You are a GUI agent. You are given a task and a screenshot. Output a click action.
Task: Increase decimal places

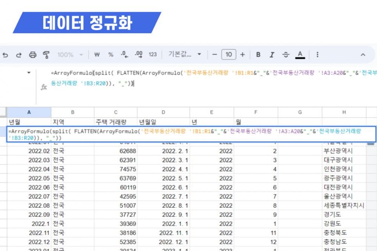point(139,55)
